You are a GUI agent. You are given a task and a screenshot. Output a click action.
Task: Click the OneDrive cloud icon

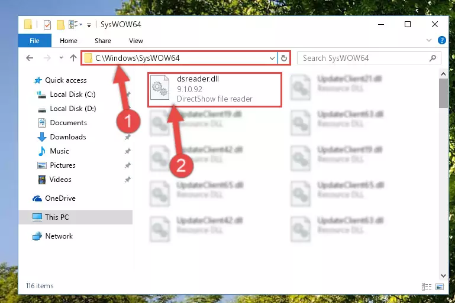point(37,198)
